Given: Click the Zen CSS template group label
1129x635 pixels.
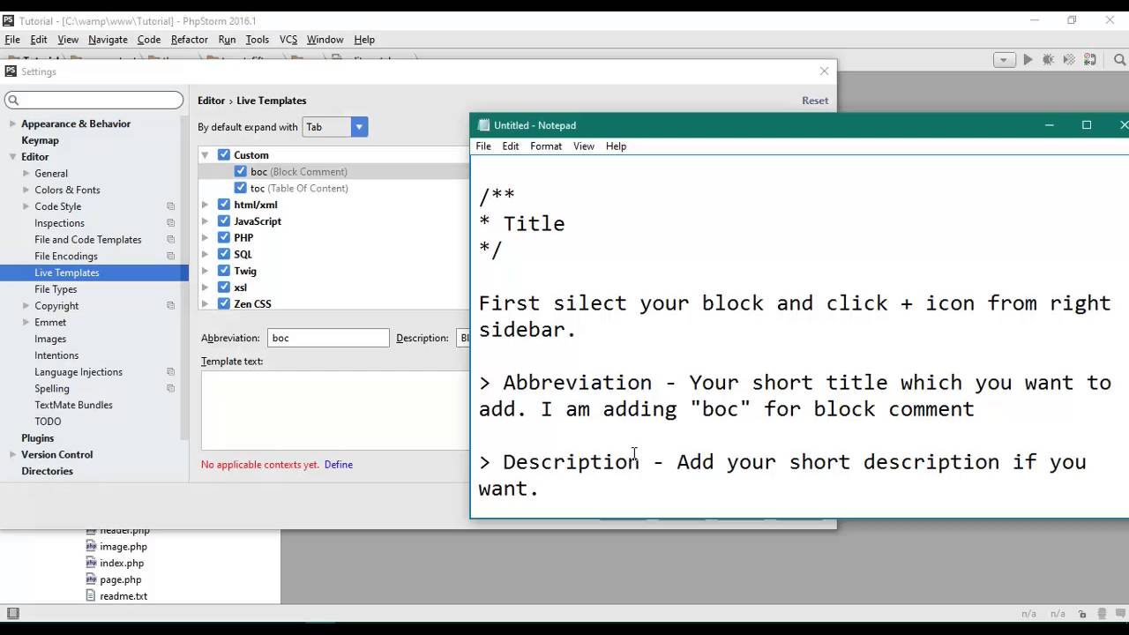Looking at the screenshot, I should coord(252,303).
